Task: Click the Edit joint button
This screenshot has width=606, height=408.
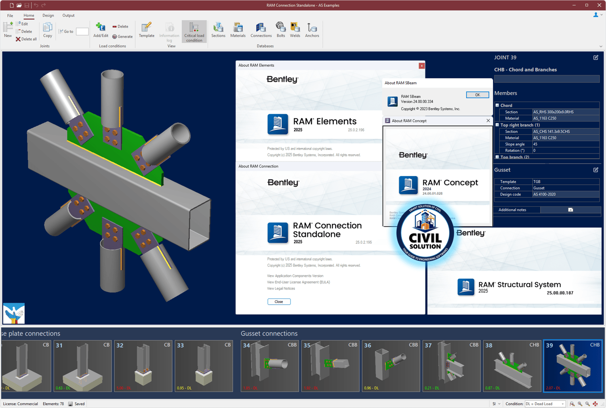Action: pyautogui.click(x=23, y=24)
